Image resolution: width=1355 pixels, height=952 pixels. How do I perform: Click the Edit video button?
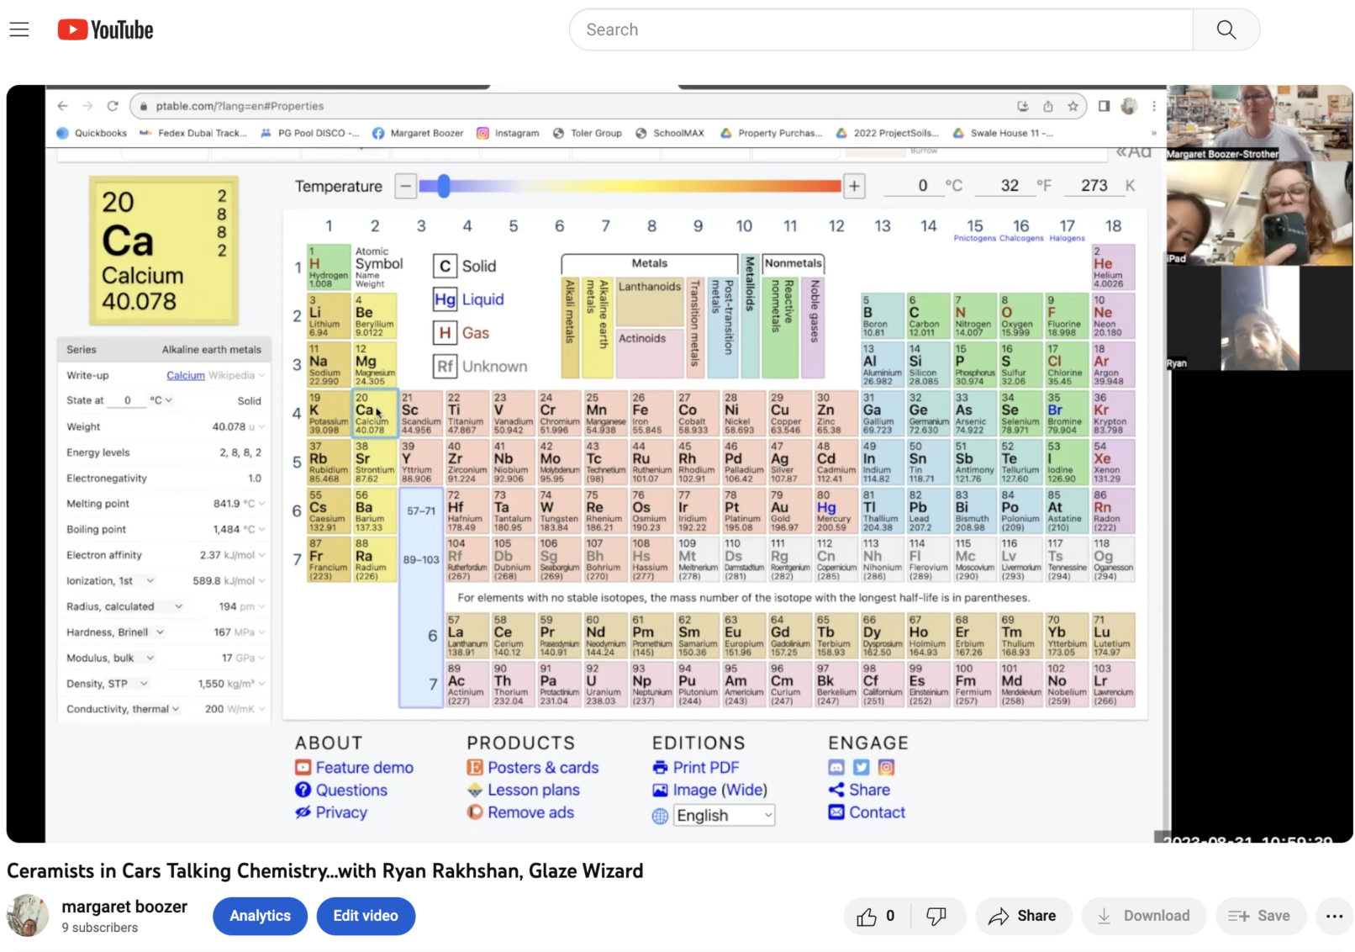coord(366,916)
